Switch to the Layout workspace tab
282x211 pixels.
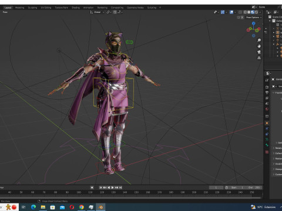pos(8,8)
